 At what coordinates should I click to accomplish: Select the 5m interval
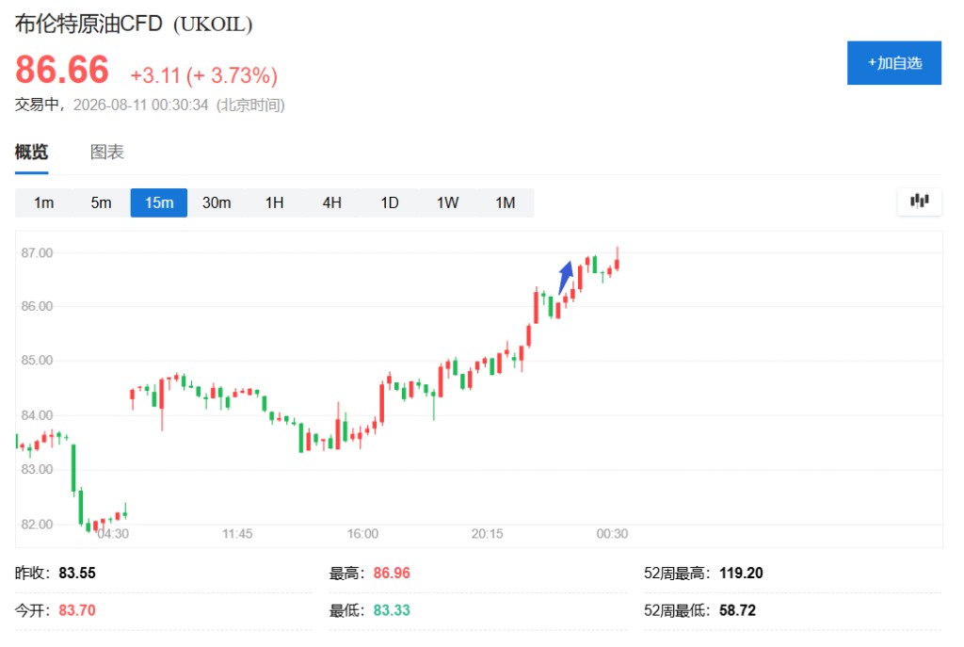point(102,202)
